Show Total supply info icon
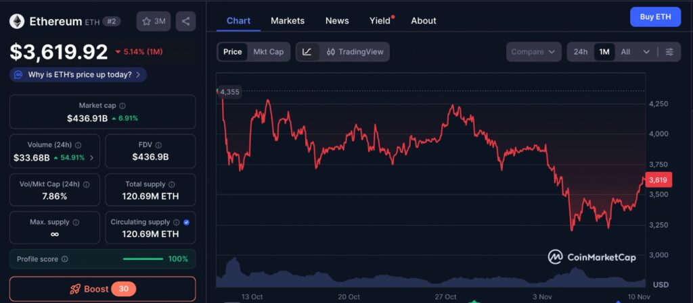The height and width of the screenshot is (303, 693). coord(171,184)
